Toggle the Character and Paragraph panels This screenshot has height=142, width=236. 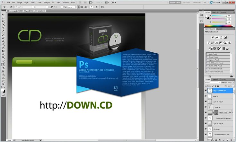(102, 7)
